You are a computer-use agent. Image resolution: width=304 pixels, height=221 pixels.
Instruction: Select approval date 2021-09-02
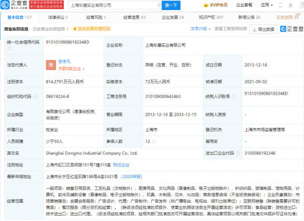256,82
